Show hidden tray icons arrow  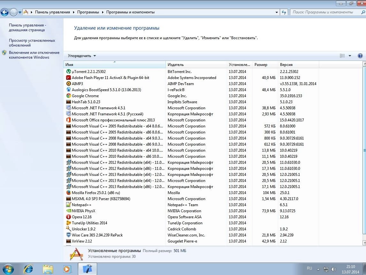point(318,269)
